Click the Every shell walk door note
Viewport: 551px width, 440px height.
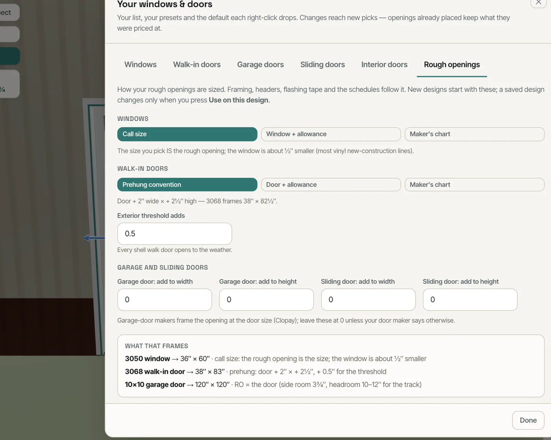point(175,250)
